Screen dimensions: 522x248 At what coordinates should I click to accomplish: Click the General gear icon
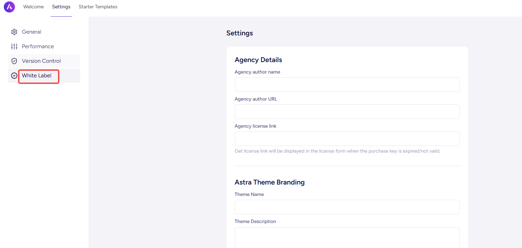(14, 32)
